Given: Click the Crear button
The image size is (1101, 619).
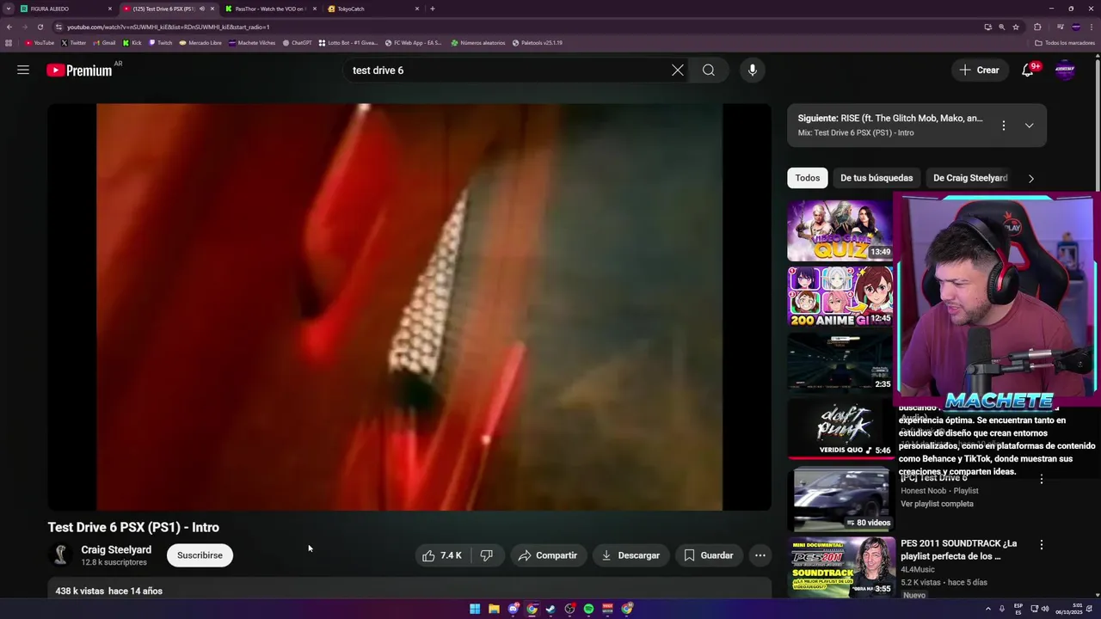Looking at the screenshot, I should click(980, 70).
